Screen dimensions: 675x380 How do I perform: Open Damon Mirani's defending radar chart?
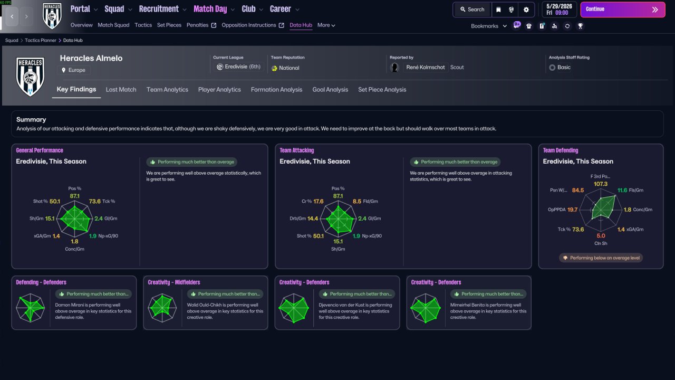[x=30, y=308]
